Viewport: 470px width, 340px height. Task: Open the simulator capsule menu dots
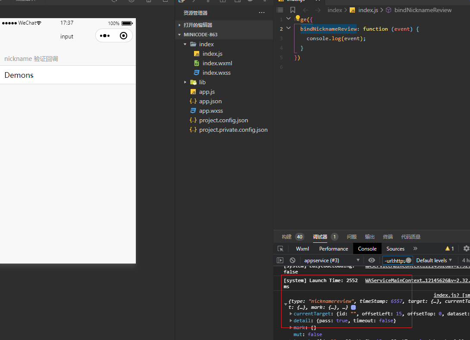105,36
